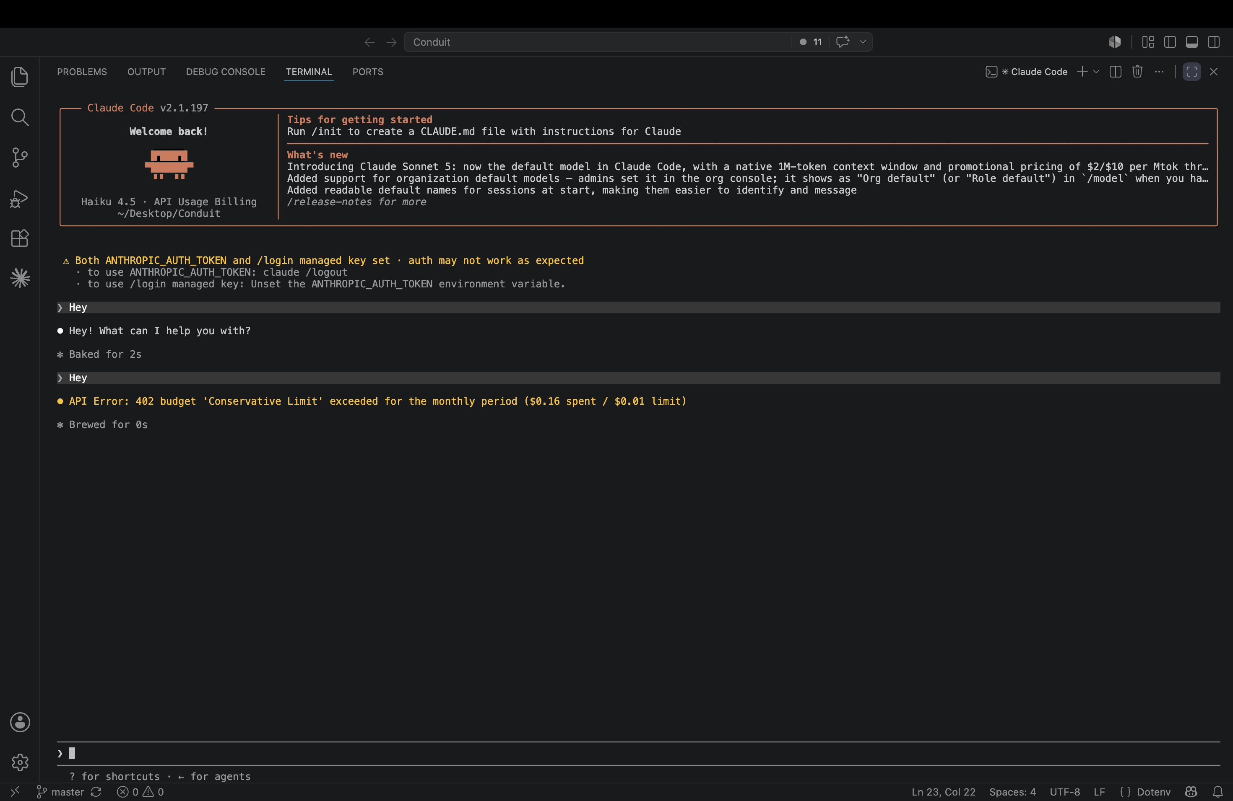Check out a branch via master
Image resolution: width=1233 pixels, height=801 pixels.
(x=61, y=792)
